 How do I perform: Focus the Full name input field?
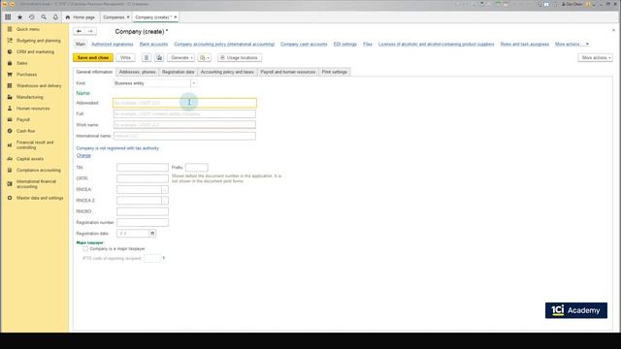coord(184,114)
